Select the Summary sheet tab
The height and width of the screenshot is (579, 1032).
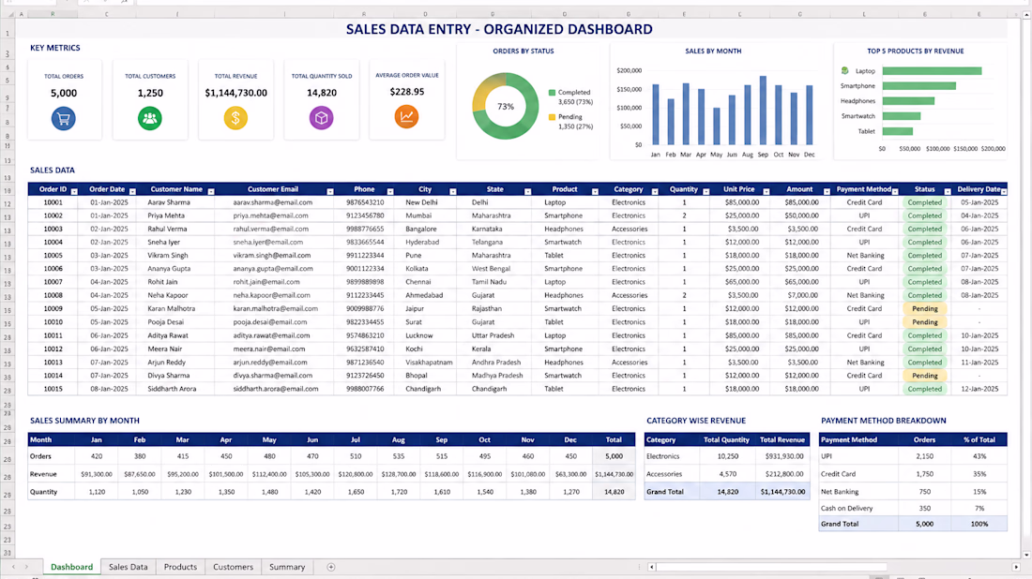tap(287, 567)
